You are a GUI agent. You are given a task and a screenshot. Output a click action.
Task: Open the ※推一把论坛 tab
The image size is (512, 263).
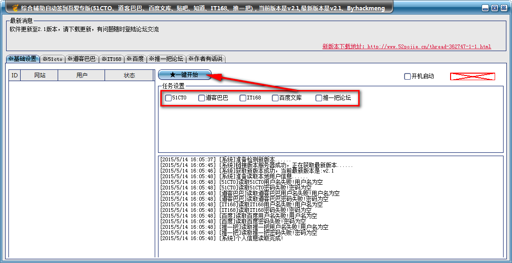[x=166, y=59]
